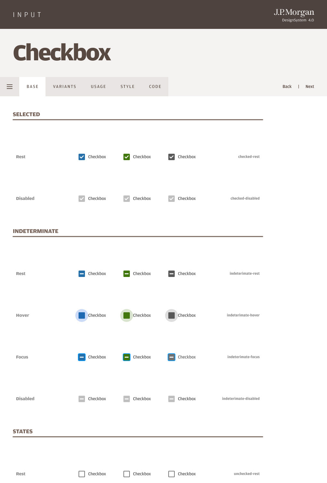Screen dimensions: 327x483
Task: Click the Back link
Action: (287, 87)
